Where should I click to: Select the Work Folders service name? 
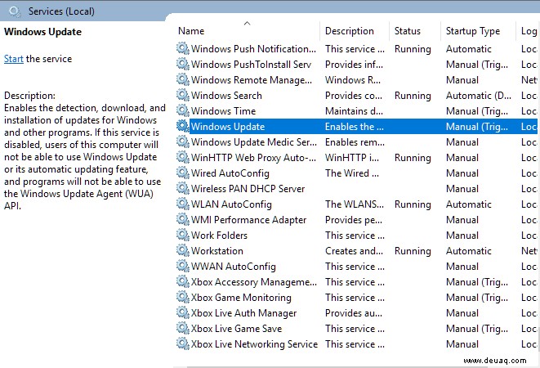pyautogui.click(x=219, y=236)
